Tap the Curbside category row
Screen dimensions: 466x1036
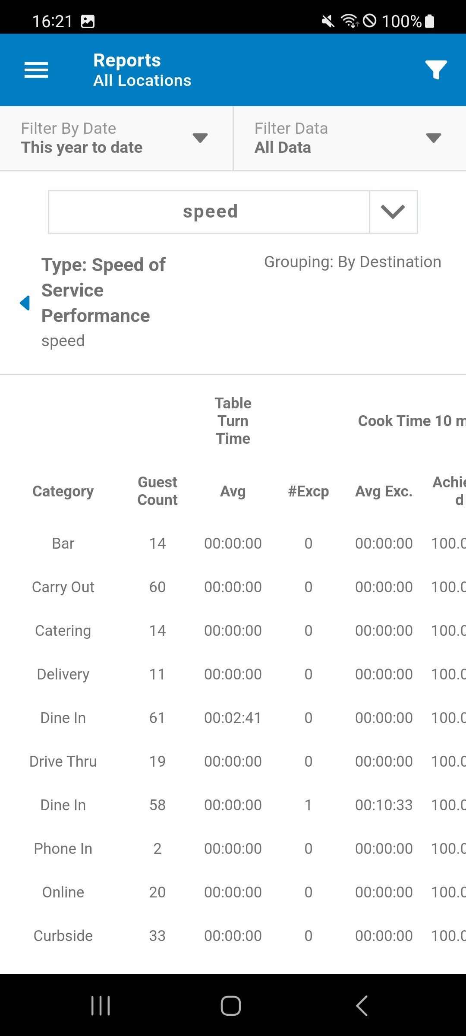coord(63,936)
